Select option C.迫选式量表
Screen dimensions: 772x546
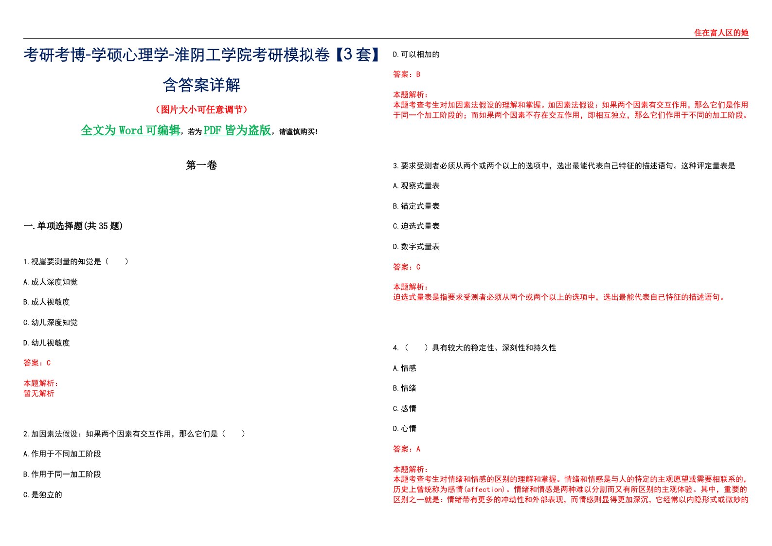point(416,226)
